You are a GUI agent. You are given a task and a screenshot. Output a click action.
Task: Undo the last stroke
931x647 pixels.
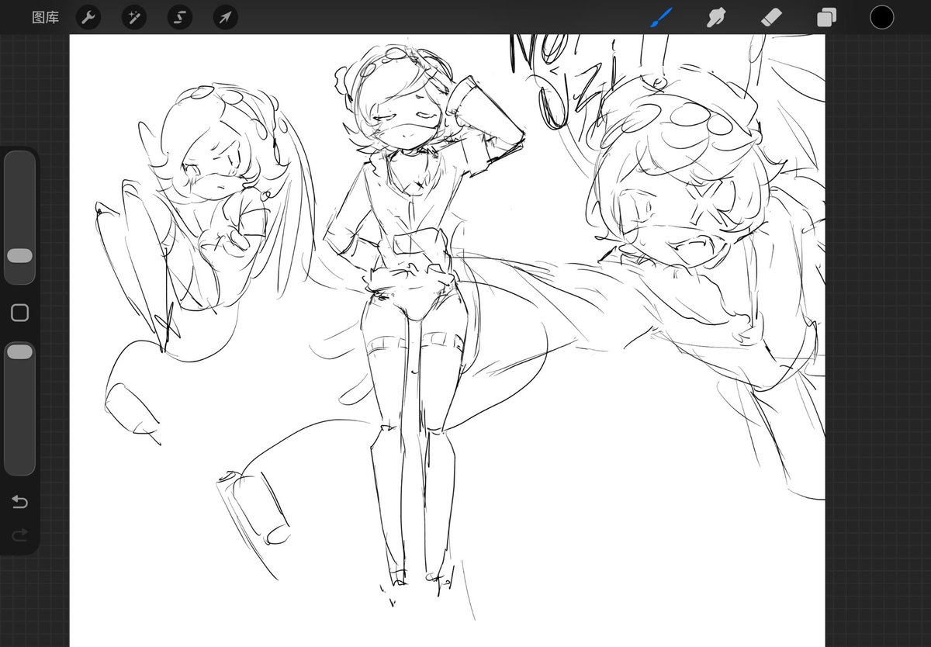19,503
